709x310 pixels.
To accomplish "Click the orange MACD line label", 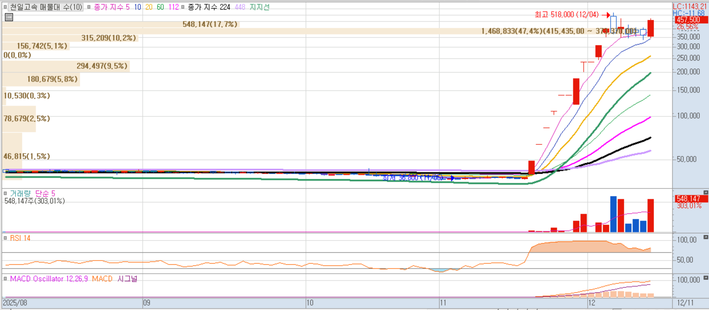I will [x=102, y=279].
